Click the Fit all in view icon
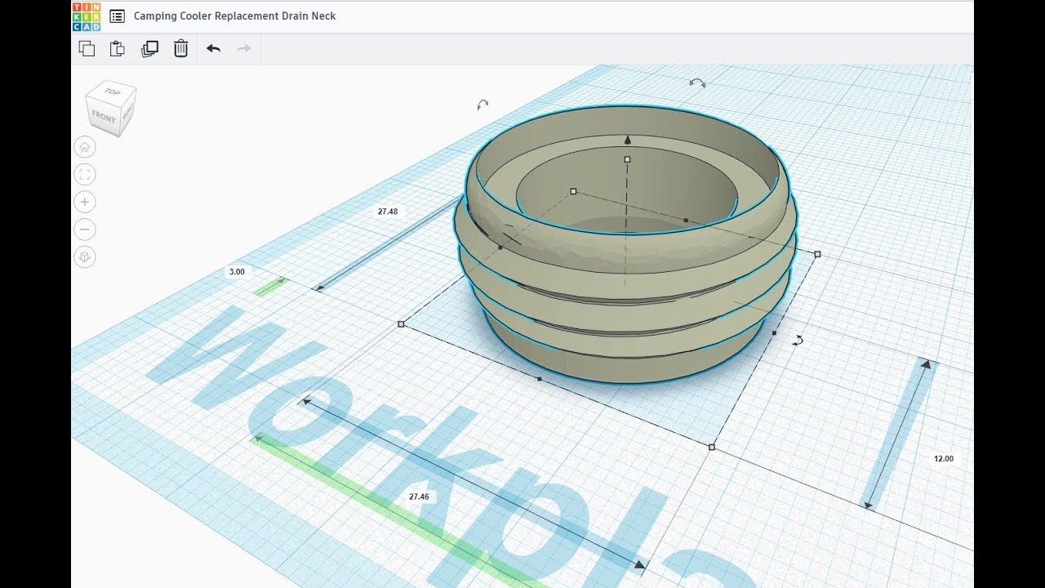1045x588 pixels. click(85, 174)
